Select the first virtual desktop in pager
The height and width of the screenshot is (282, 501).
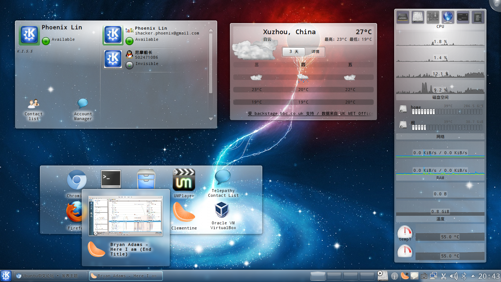click(x=318, y=276)
